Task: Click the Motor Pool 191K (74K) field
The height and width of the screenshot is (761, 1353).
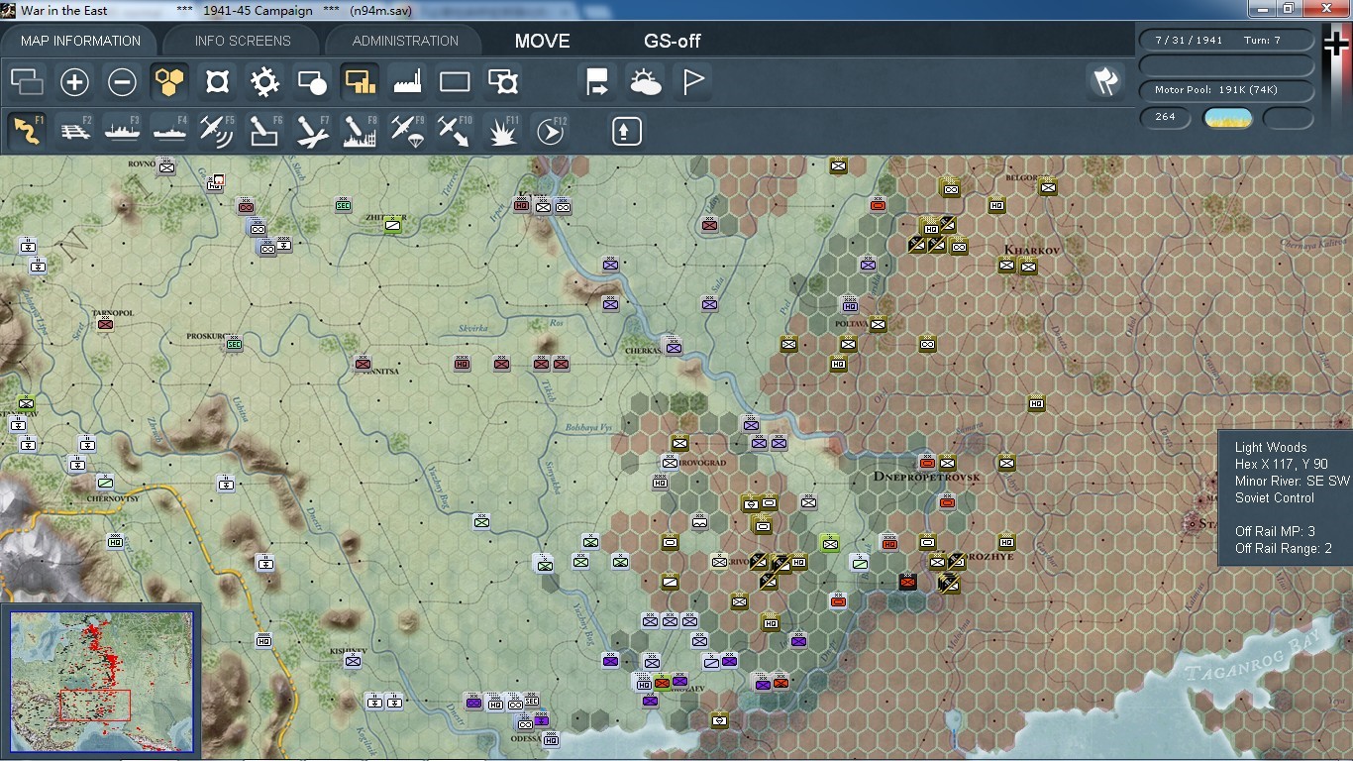Action: tap(1226, 90)
